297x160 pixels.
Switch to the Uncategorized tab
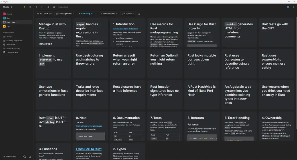pyautogui.click(x=65, y=14)
